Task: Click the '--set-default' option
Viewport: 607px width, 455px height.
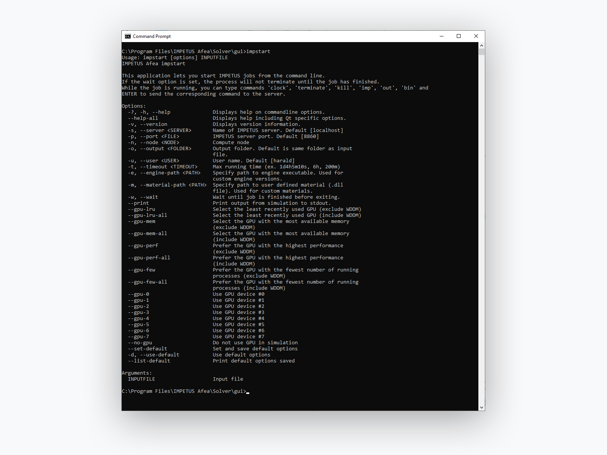Action: click(148, 349)
